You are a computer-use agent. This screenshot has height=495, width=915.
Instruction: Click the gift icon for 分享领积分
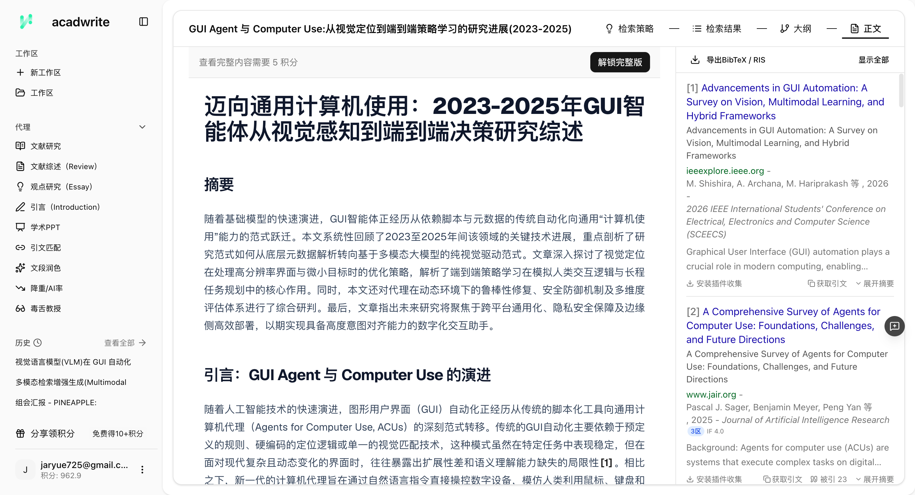pyautogui.click(x=20, y=433)
